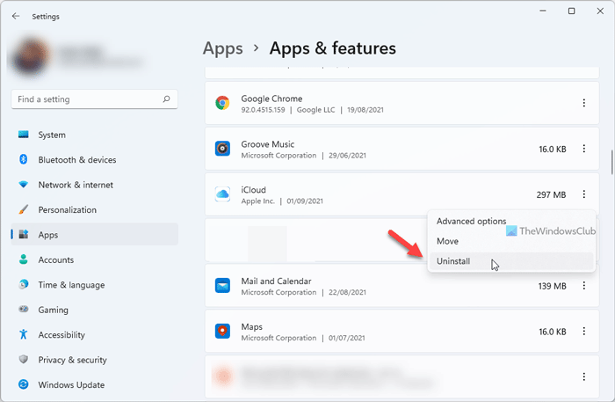This screenshot has height=402, width=615.
Task: Choose Move in the context menu
Action: click(x=511, y=241)
